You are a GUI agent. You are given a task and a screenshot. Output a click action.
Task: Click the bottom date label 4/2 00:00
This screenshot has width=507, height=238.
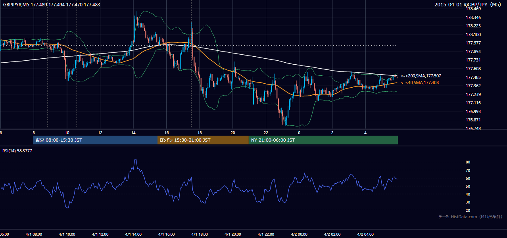tap(299, 234)
